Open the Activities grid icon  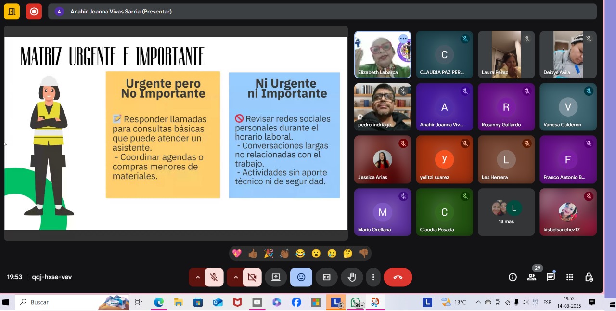(570, 277)
